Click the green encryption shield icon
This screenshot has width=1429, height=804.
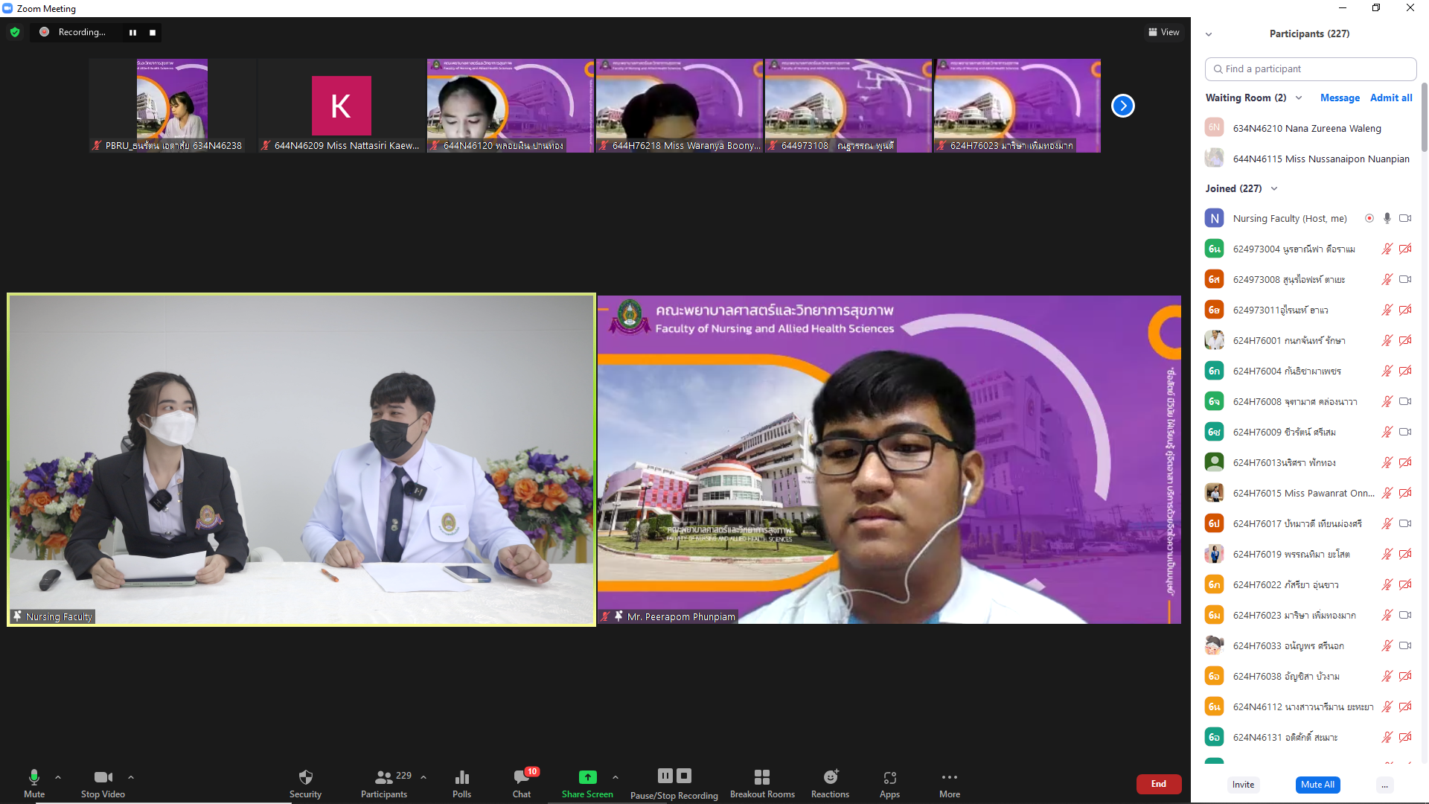[x=15, y=32]
